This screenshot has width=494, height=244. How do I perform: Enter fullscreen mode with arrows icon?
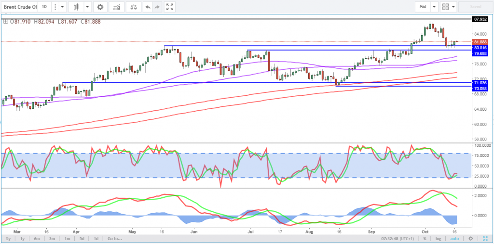tap(170, 7)
